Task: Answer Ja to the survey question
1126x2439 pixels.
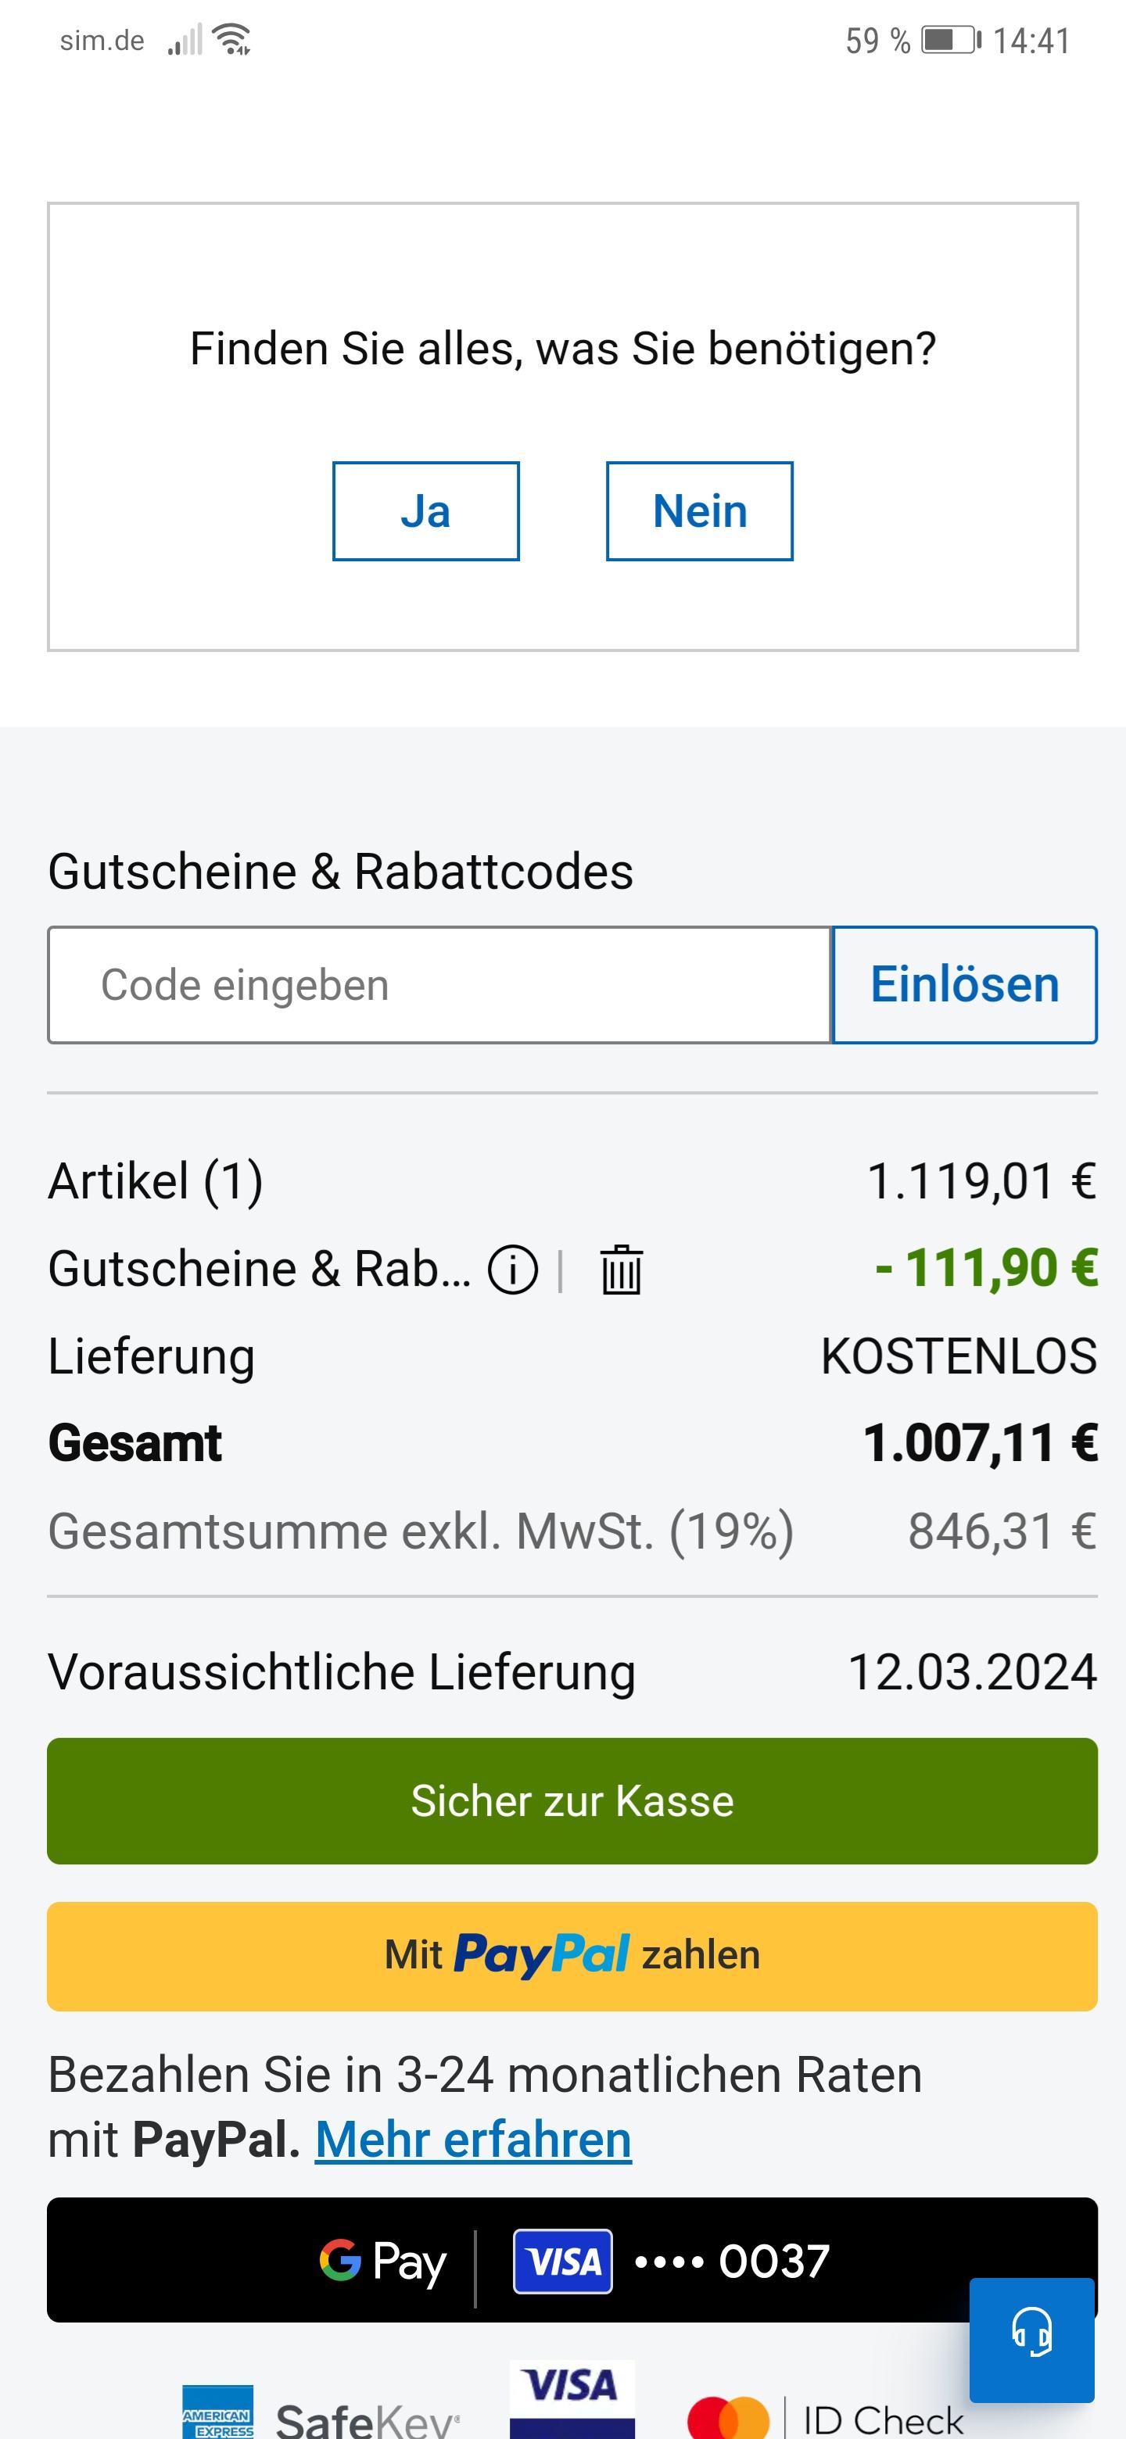Action: (x=425, y=511)
